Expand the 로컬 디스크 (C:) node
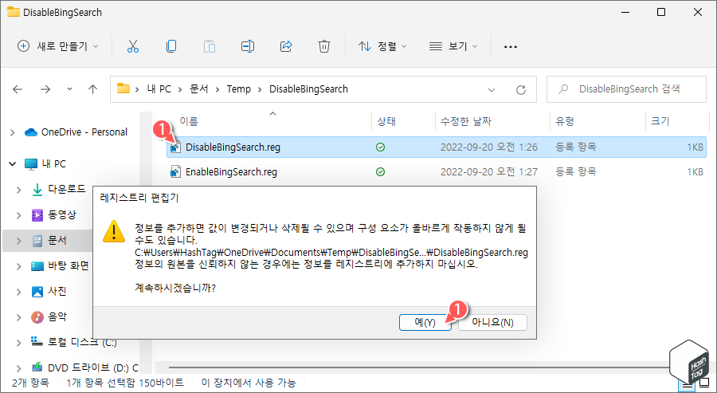The image size is (717, 393). (x=19, y=343)
